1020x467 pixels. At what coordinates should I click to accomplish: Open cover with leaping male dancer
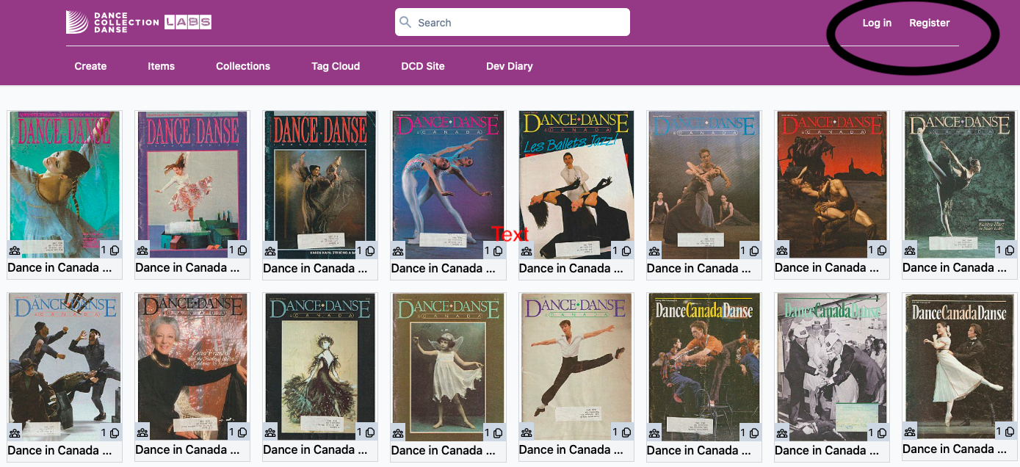[576, 367]
